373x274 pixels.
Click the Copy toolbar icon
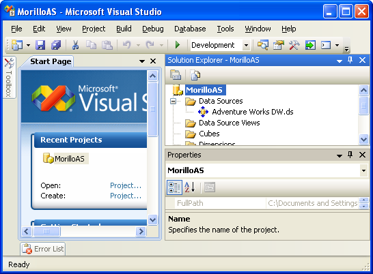point(91,45)
